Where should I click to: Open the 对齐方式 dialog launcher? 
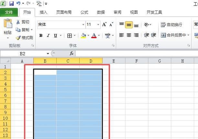click(189, 45)
